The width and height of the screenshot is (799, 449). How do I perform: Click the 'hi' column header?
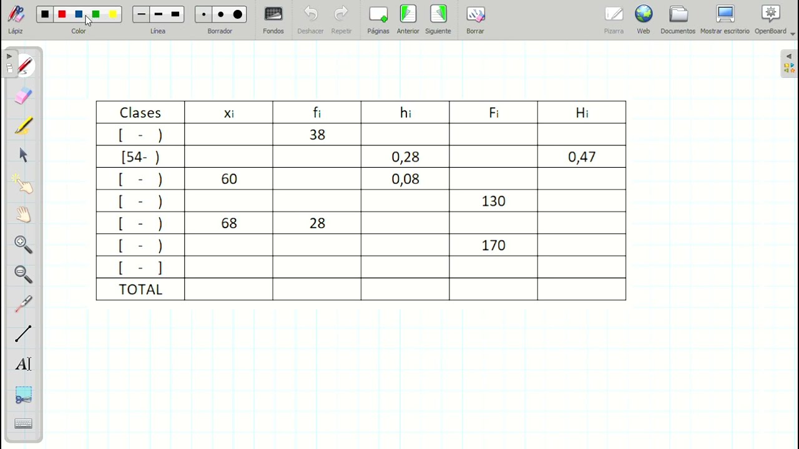405,112
